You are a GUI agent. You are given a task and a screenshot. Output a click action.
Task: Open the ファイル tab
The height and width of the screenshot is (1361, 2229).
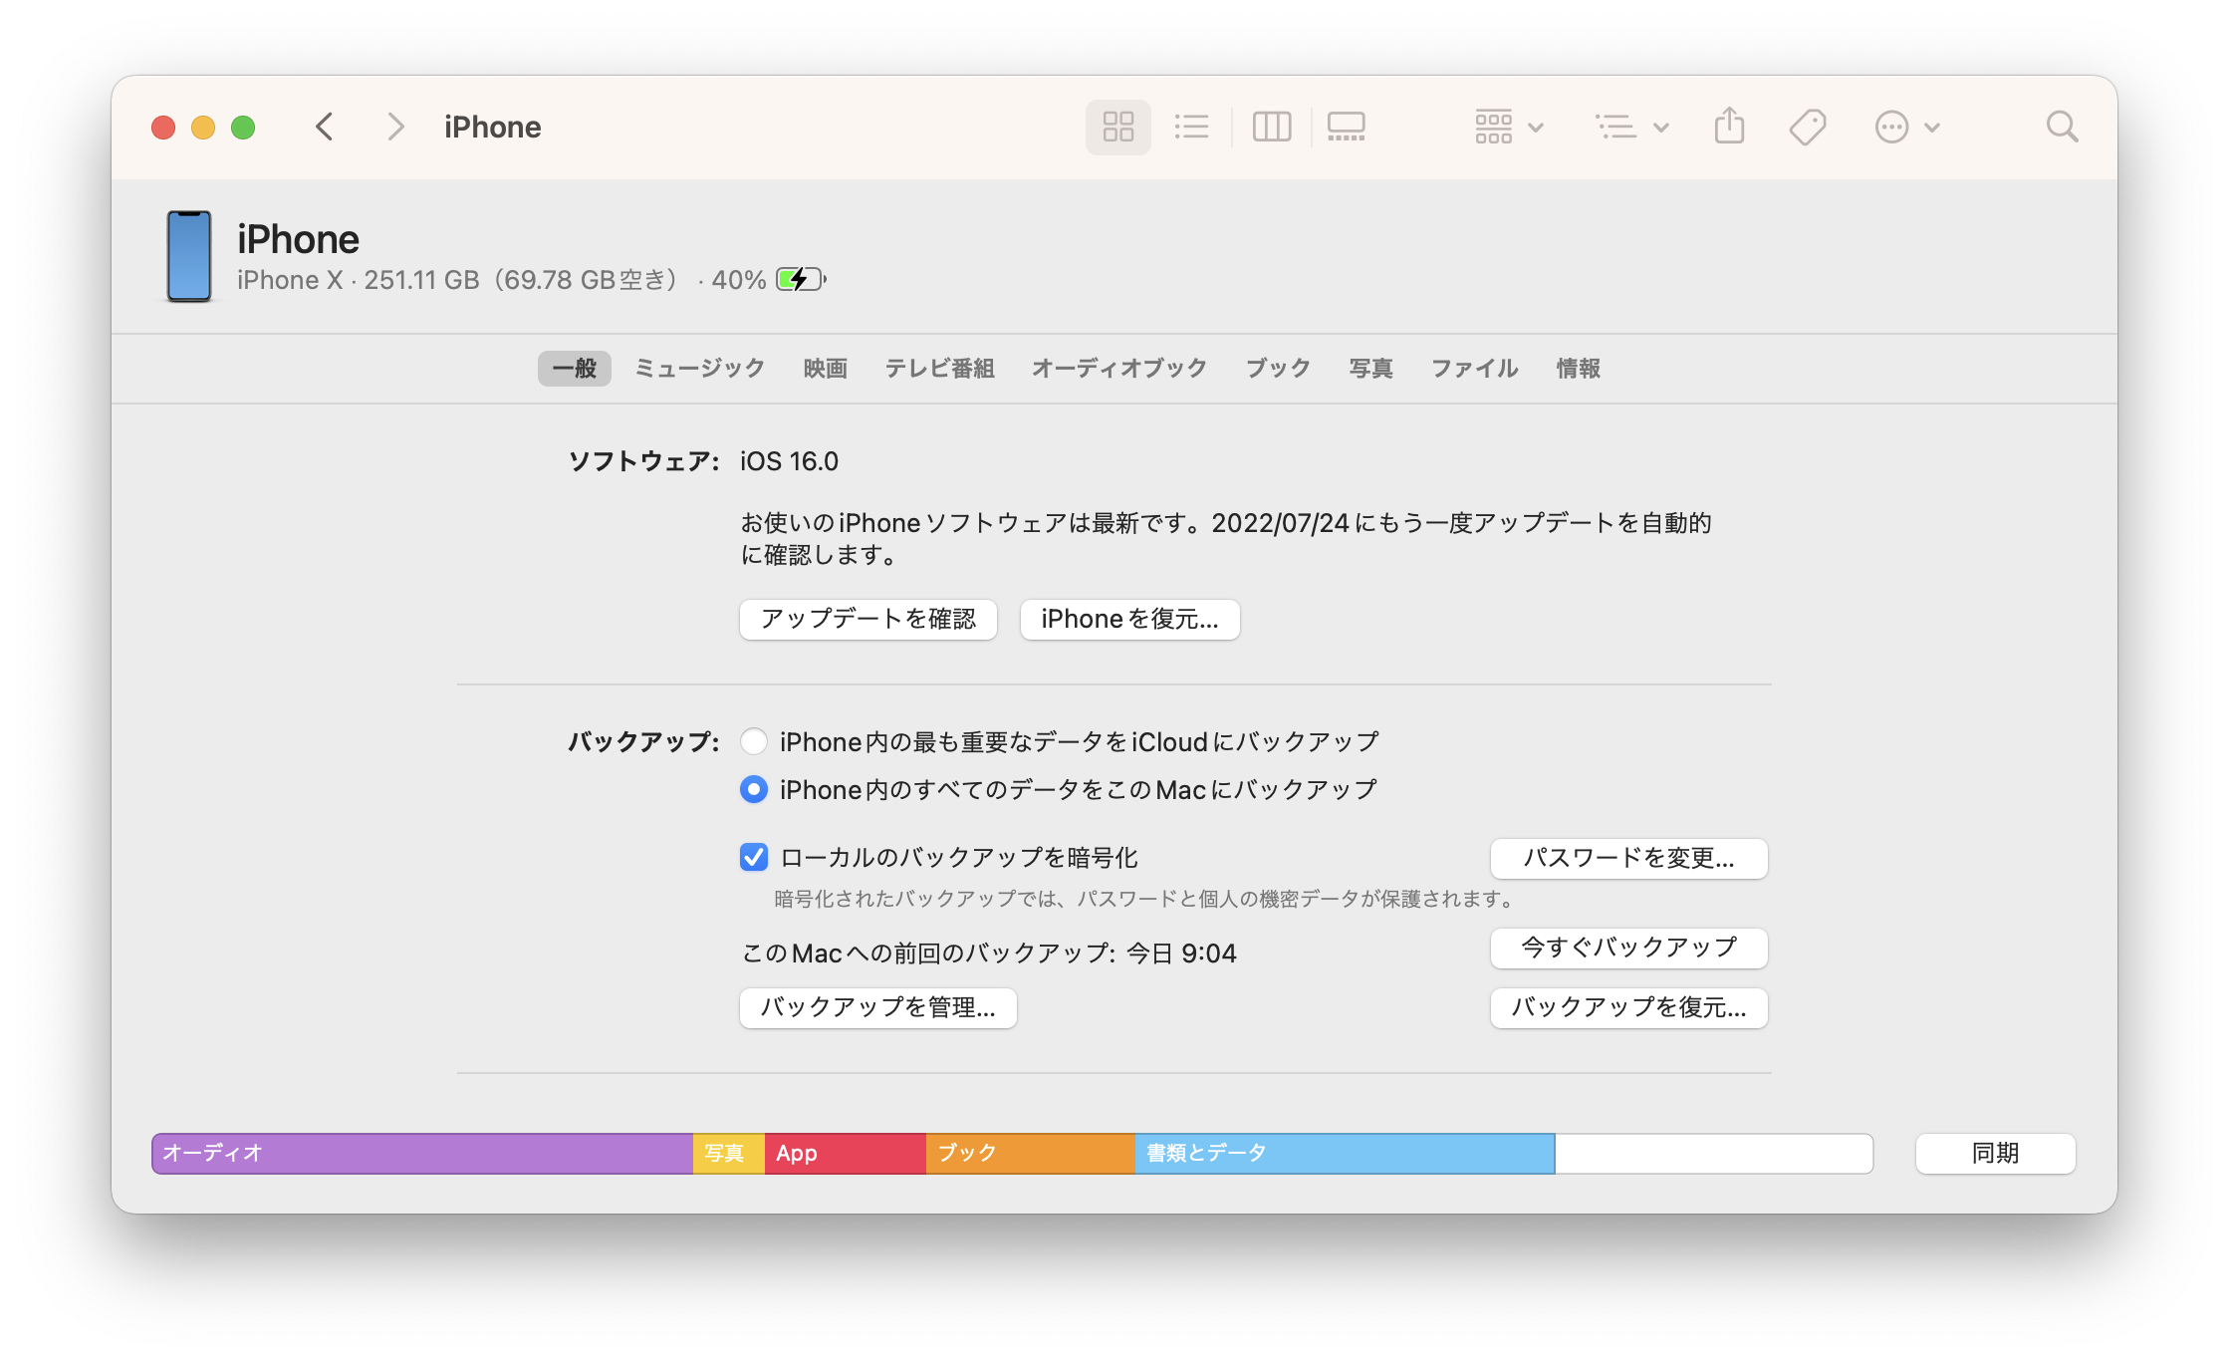coord(1474,369)
